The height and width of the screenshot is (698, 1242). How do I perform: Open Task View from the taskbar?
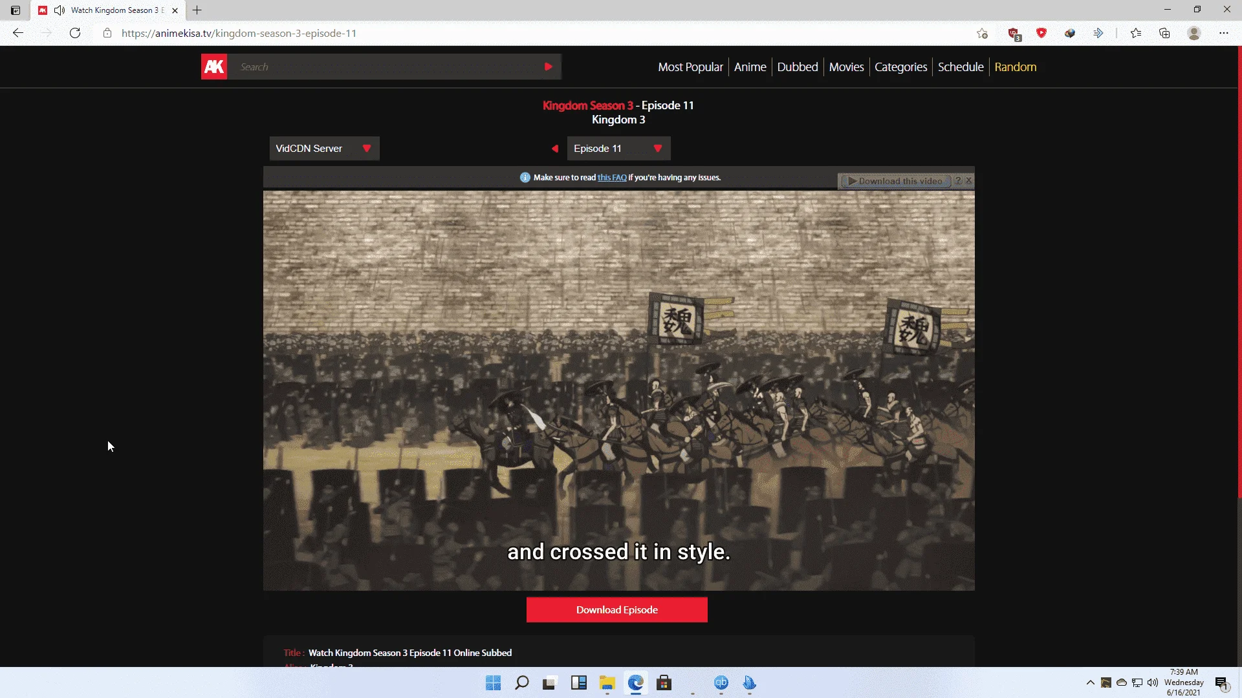point(550,683)
